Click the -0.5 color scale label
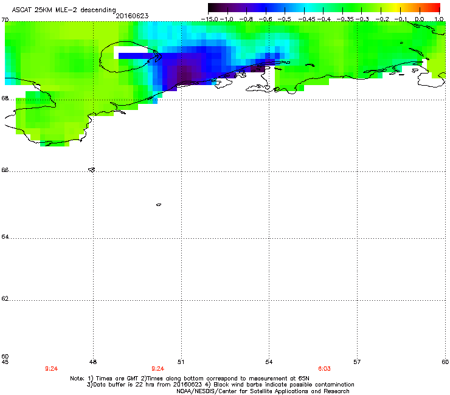Image resolution: width=450 pixels, height=395 pixels. [x=284, y=19]
